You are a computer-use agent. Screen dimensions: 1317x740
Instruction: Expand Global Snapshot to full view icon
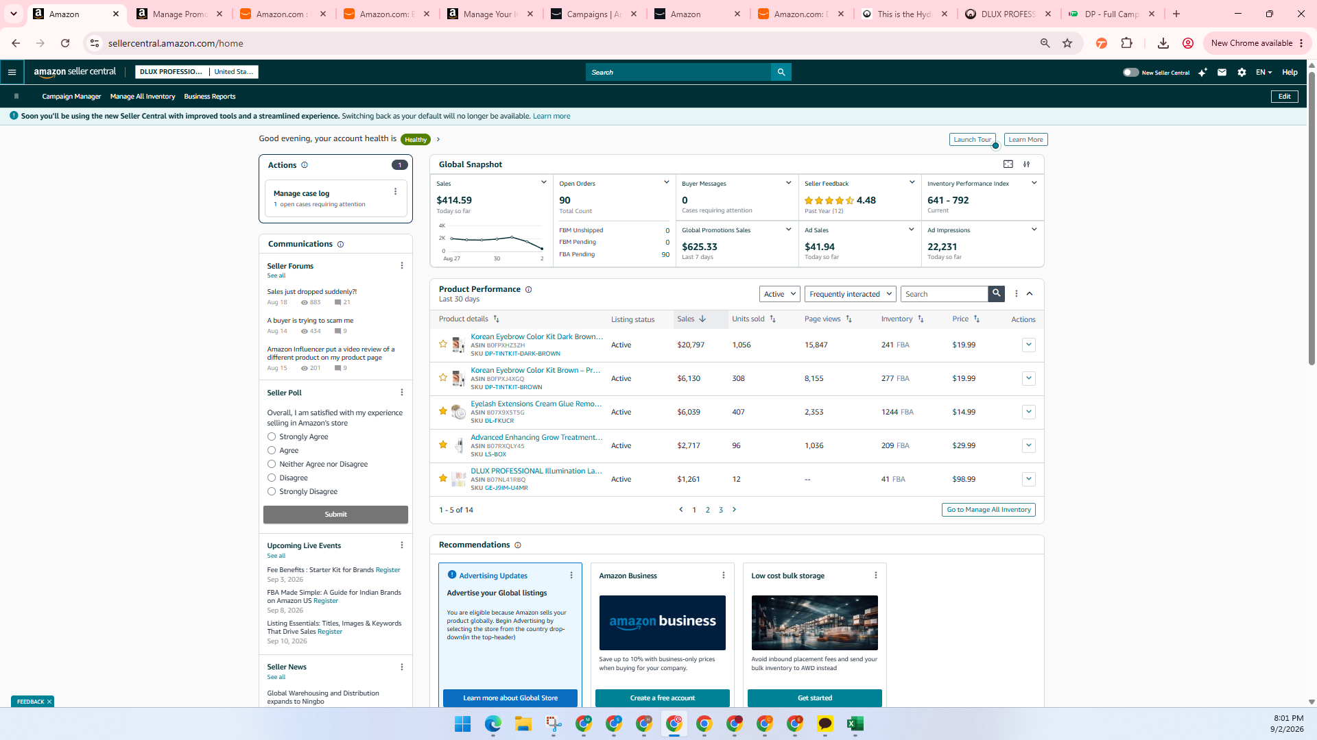pos(1008,164)
